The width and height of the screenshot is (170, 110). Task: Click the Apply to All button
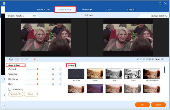click(x=16, y=94)
